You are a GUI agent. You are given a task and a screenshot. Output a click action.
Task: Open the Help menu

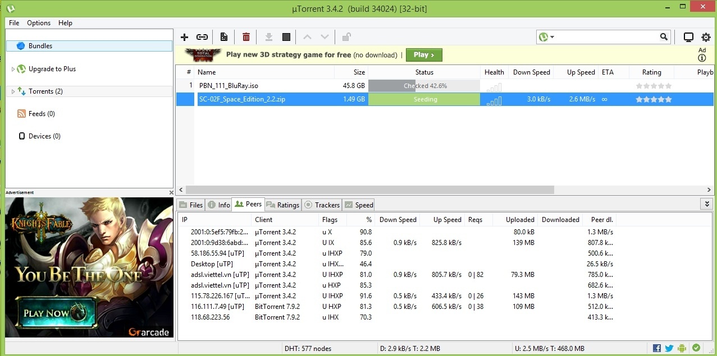65,23
